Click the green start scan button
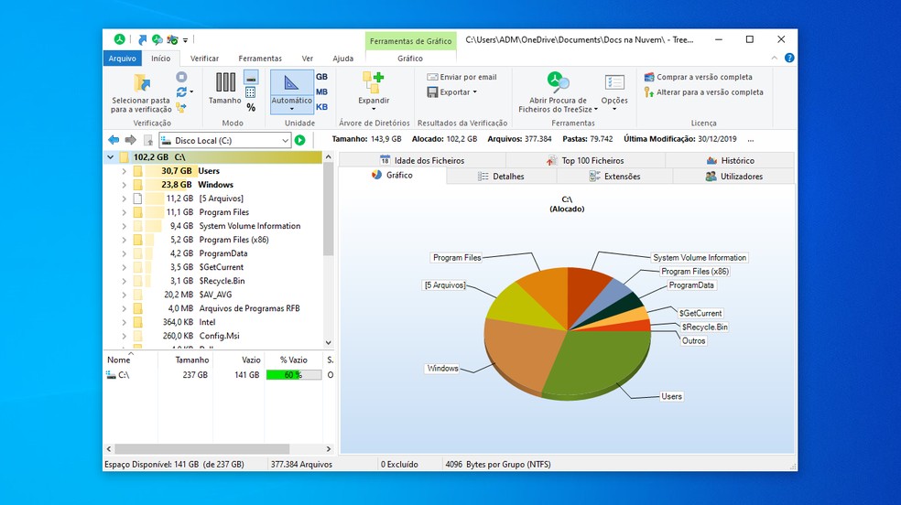The width and height of the screenshot is (901, 505). click(299, 140)
